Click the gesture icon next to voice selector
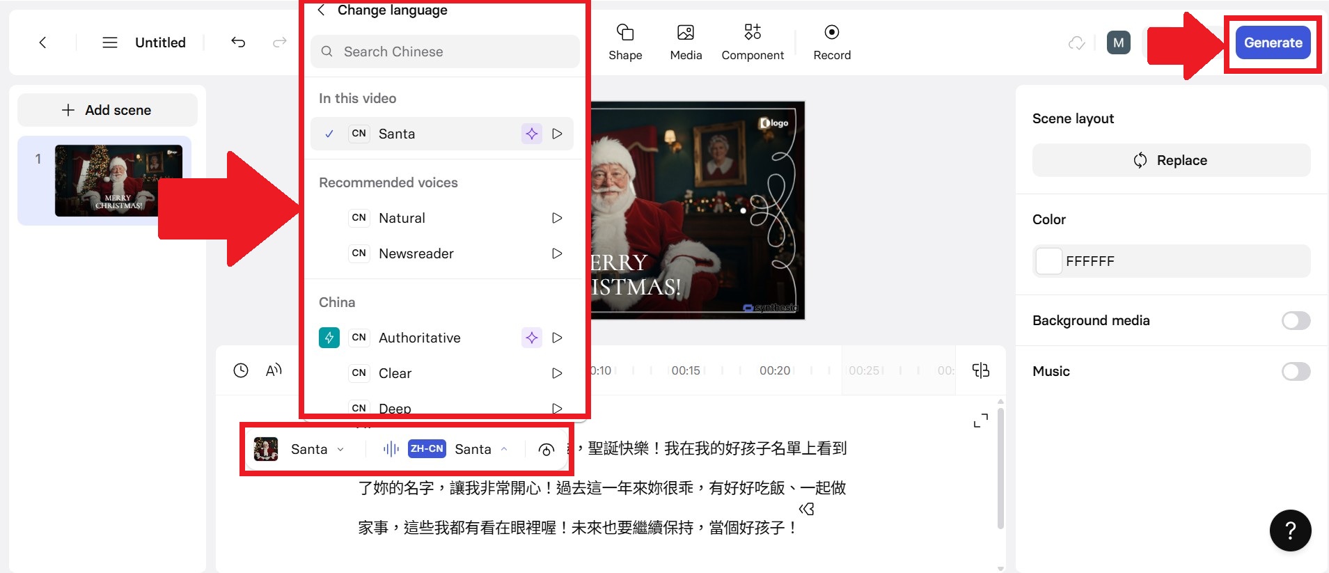This screenshot has width=1329, height=573. pyautogui.click(x=546, y=450)
